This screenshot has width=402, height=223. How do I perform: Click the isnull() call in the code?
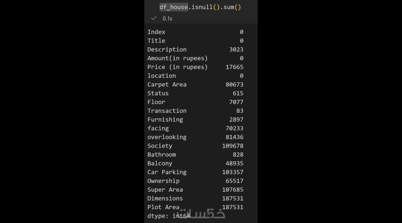pyautogui.click(x=205, y=7)
